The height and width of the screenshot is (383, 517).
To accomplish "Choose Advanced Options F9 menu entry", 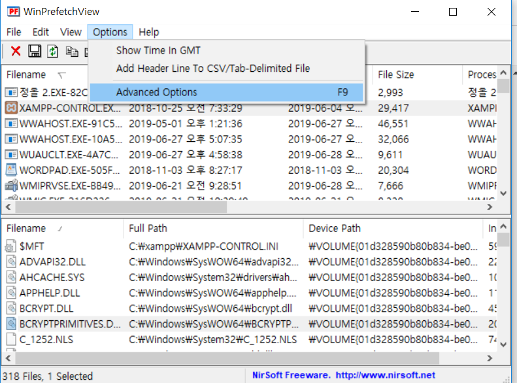I will (x=227, y=92).
